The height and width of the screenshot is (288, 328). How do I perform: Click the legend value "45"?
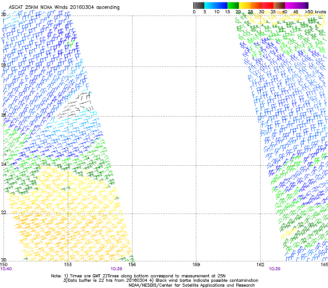pos(296,12)
